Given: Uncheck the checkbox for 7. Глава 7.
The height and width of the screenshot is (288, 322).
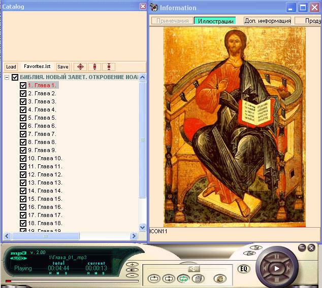Looking at the screenshot, I should 23,134.
